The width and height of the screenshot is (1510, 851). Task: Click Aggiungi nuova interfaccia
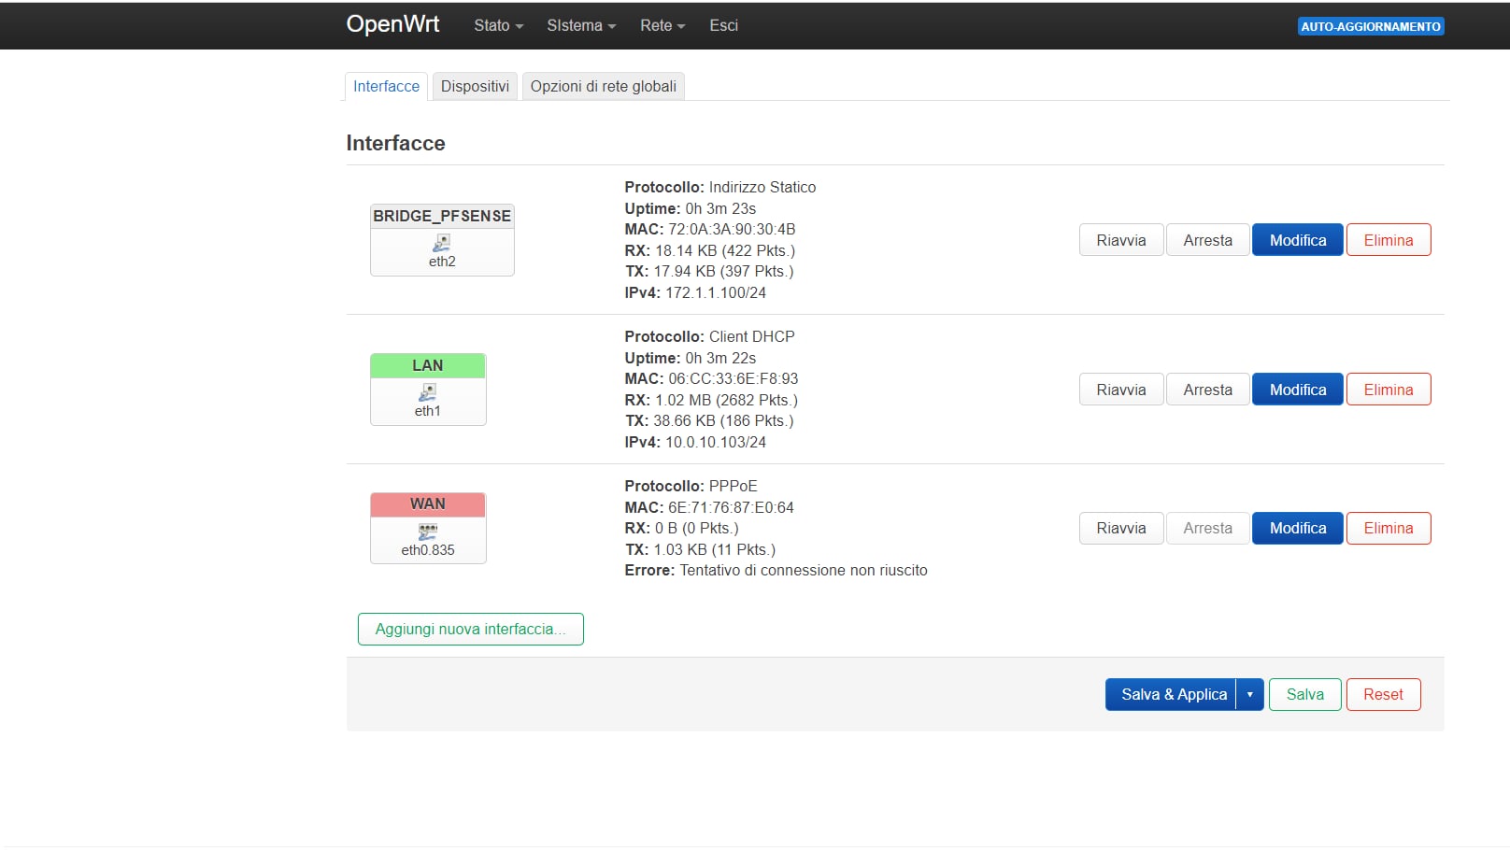tap(470, 629)
